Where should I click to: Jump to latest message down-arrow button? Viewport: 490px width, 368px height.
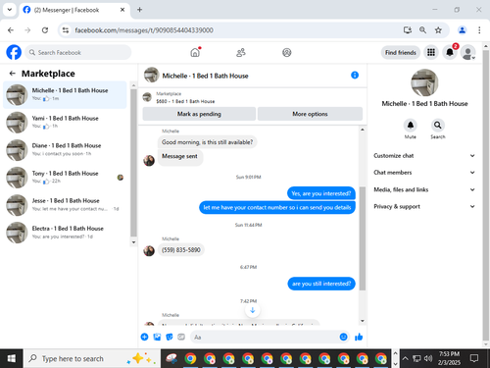[x=253, y=310]
